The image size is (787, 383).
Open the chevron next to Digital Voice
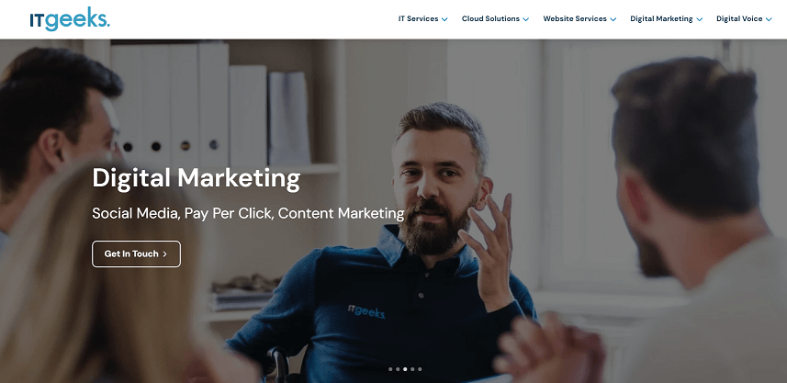tap(769, 19)
